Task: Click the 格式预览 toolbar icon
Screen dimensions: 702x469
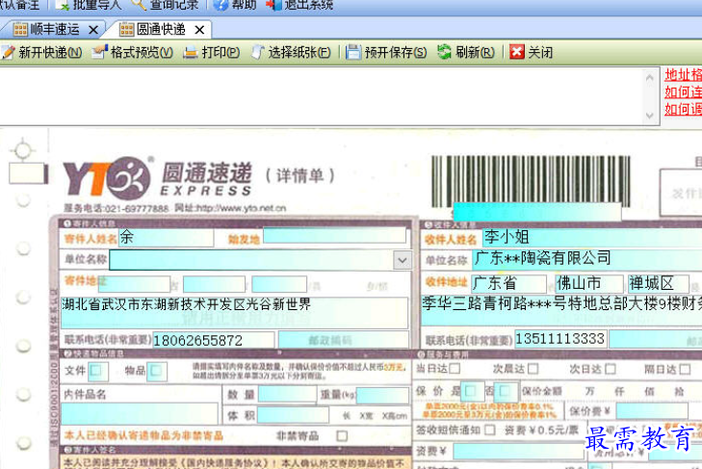Action: 100,52
